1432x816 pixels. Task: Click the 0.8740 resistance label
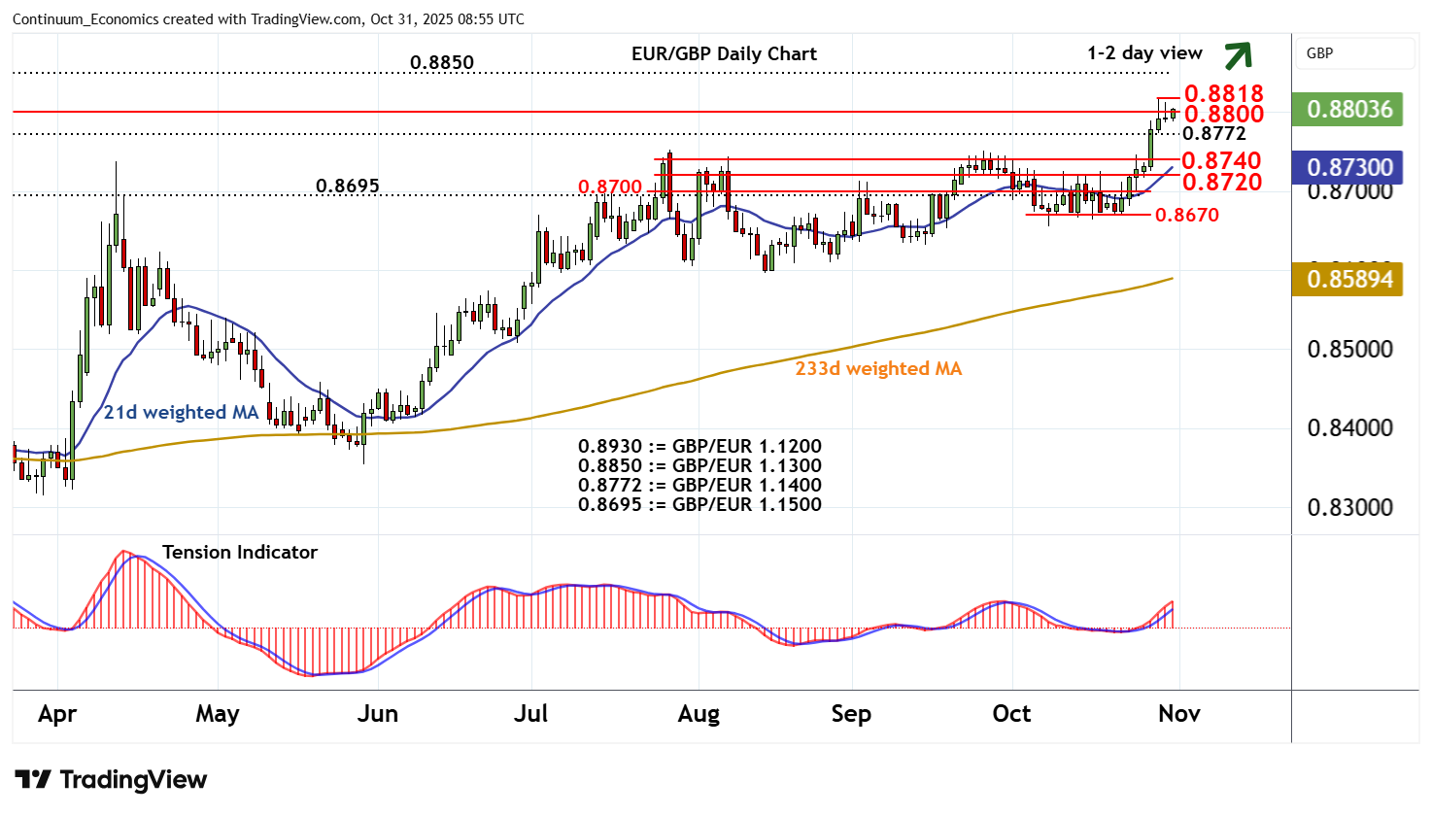[x=1221, y=160]
